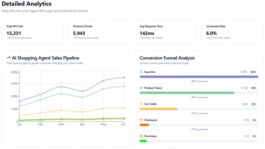This screenshot has height=149, width=265.
Task: Click the 416 Checkouts count
Action: click(247, 120)
